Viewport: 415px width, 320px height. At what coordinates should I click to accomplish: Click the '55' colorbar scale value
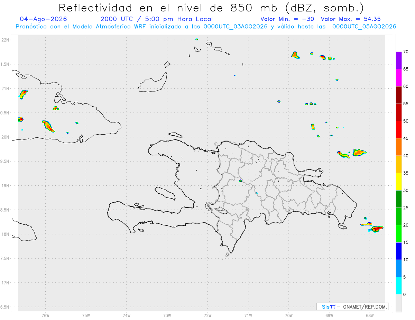click(x=406, y=104)
